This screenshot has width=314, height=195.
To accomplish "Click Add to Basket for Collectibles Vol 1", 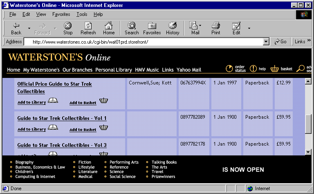I will click(83, 130).
